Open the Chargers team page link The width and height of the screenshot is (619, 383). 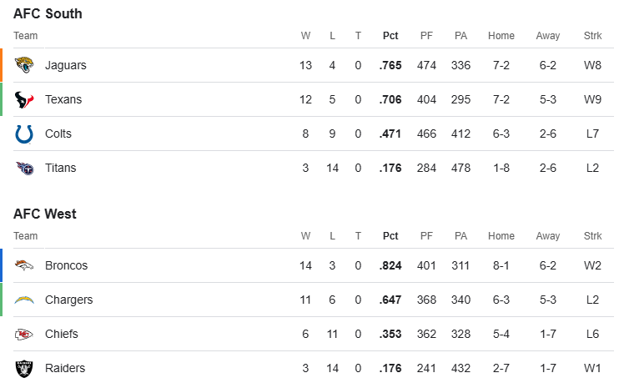pyautogui.click(x=69, y=300)
